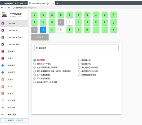Click the W key button
The width and height of the screenshot is (142, 125).
[x=43, y=15]
